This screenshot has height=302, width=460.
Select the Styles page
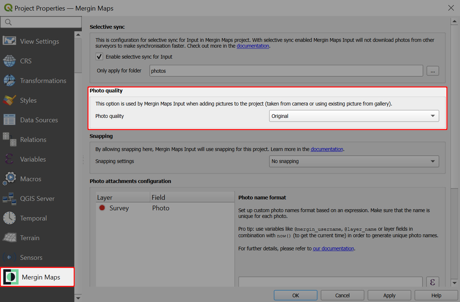[x=37, y=100]
